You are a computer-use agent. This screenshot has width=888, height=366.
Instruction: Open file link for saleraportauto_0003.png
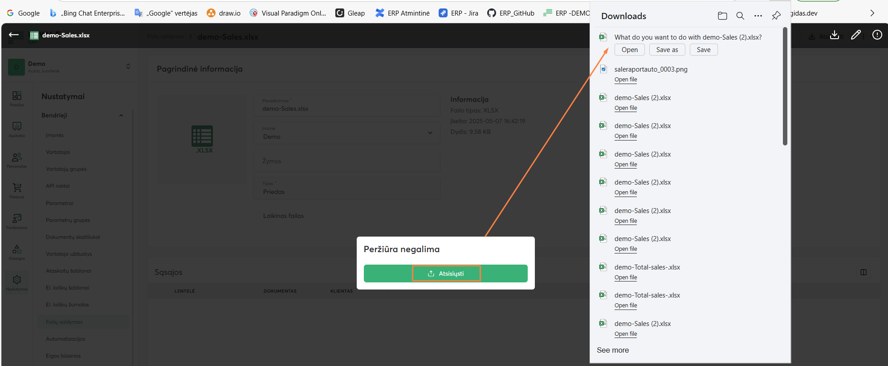[x=626, y=80]
